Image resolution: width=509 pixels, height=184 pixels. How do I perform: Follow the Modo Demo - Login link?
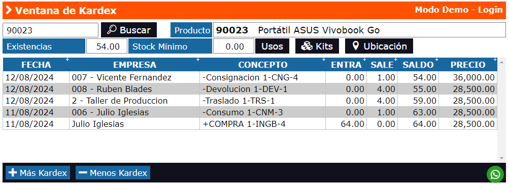459,10
